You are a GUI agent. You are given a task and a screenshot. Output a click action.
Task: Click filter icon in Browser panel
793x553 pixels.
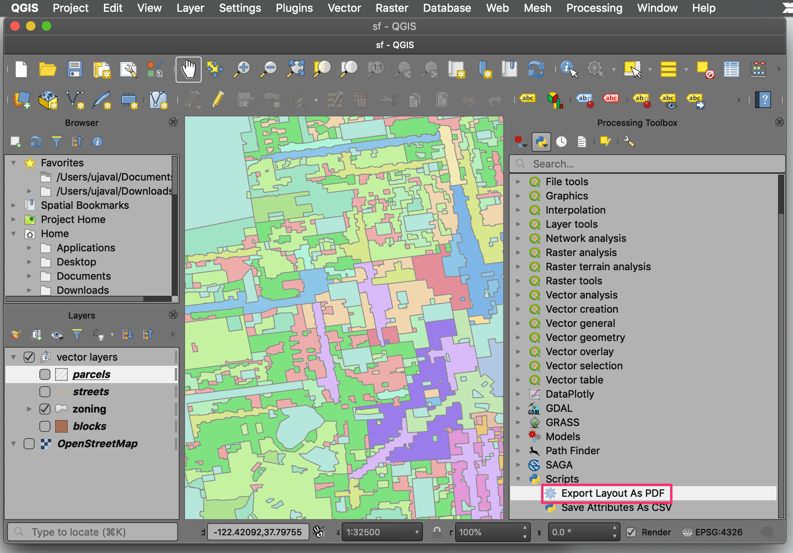57,142
